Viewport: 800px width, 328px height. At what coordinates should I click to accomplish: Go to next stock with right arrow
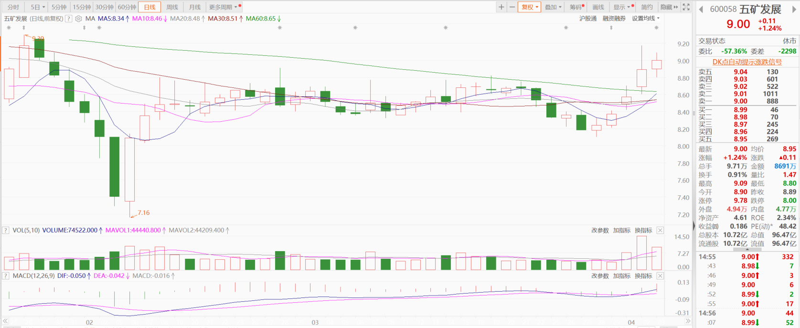click(795, 10)
